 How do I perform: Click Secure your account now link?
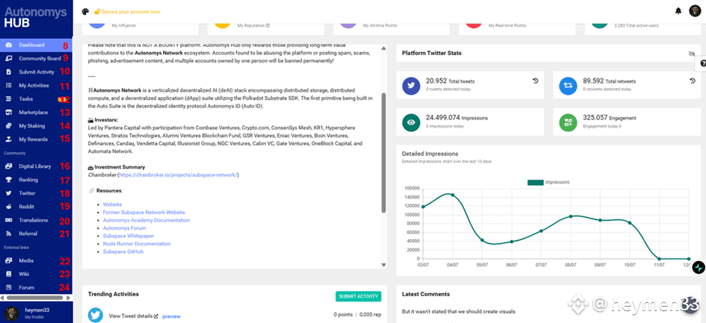pyautogui.click(x=128, y=12)
